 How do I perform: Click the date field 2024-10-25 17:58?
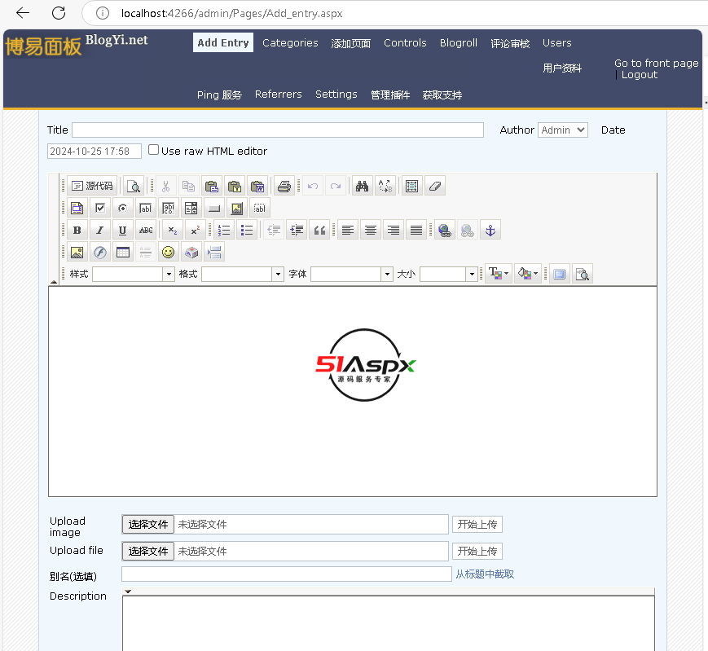[x=95, y=152]
